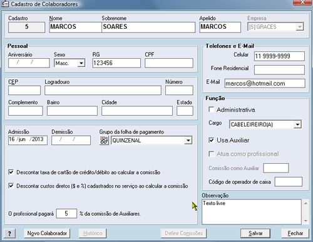Click the Comissão como Auxiliar field
313x242 pixels.
(x=276, y=168)
